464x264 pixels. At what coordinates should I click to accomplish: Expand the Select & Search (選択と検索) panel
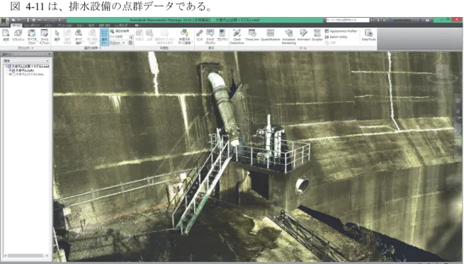(93, 48)
